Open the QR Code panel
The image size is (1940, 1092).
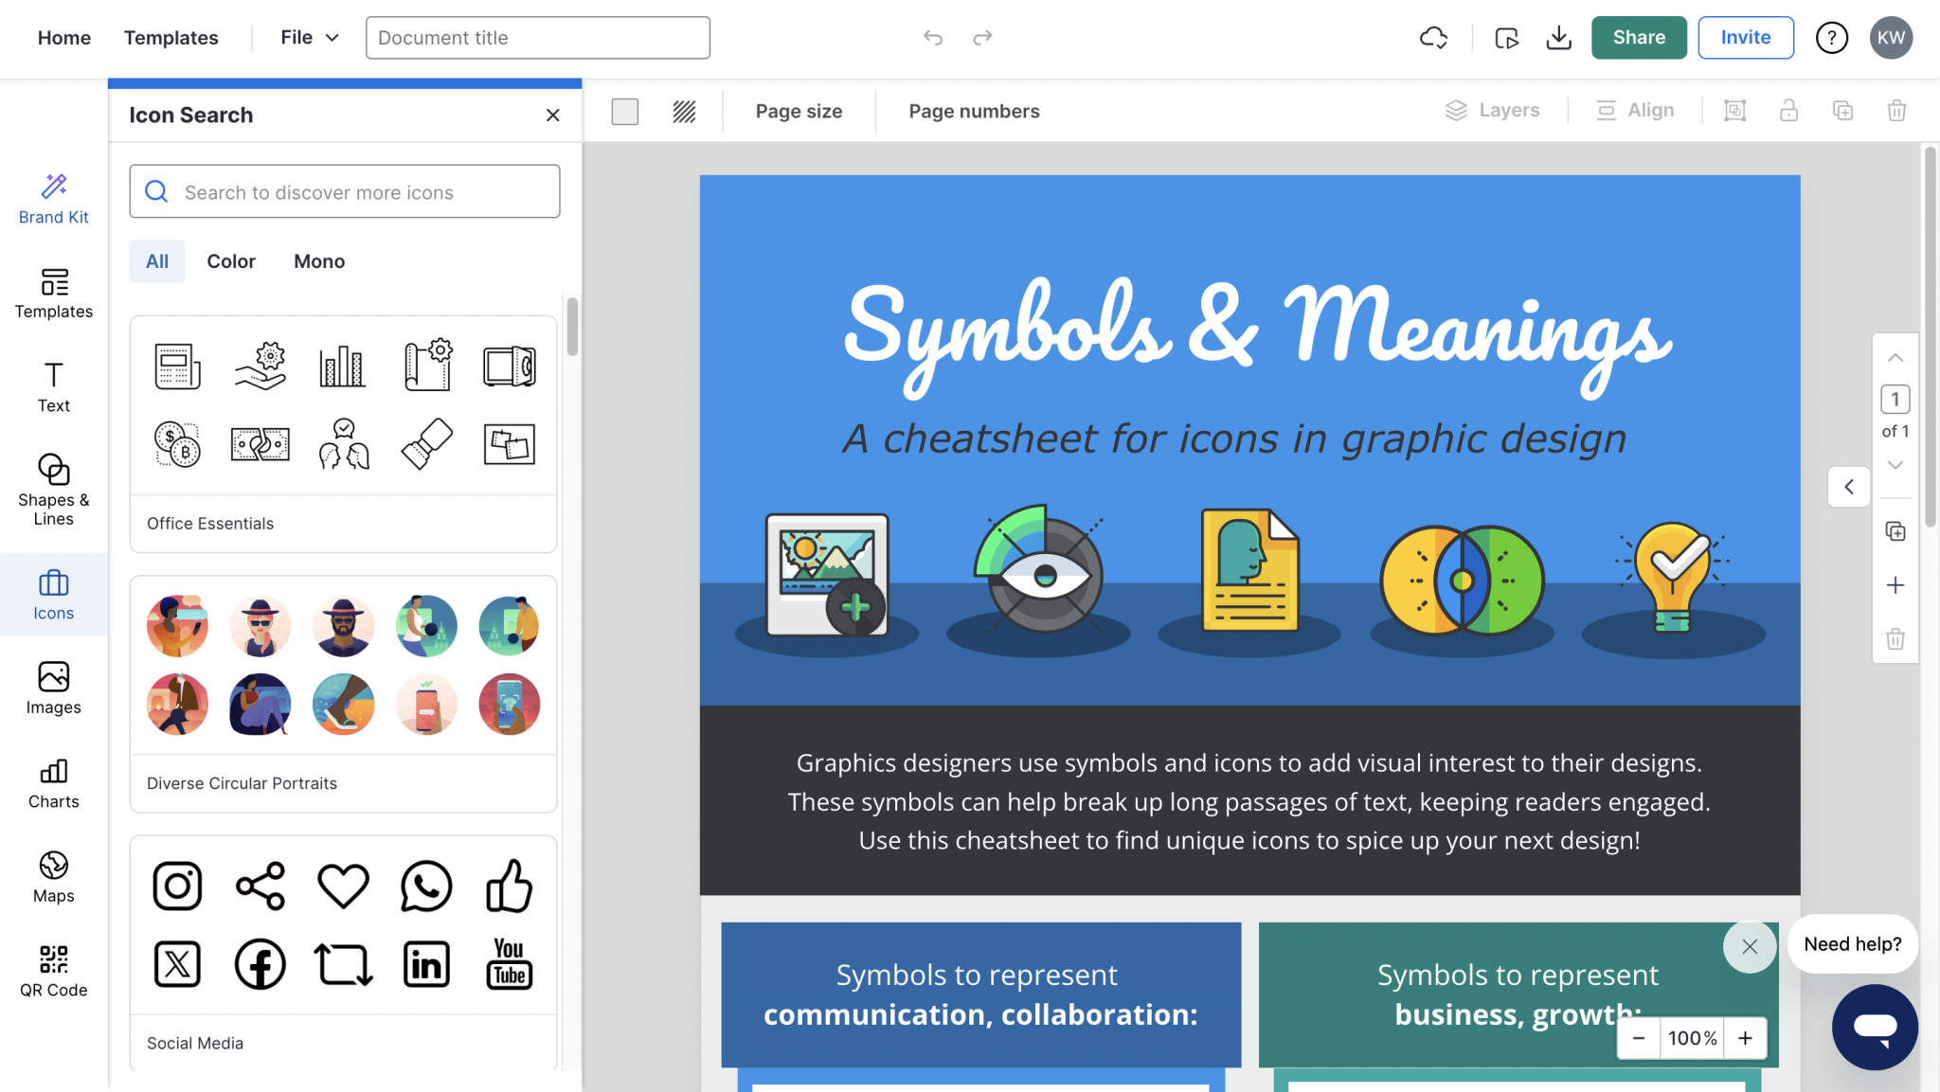(x=54, y=972)
